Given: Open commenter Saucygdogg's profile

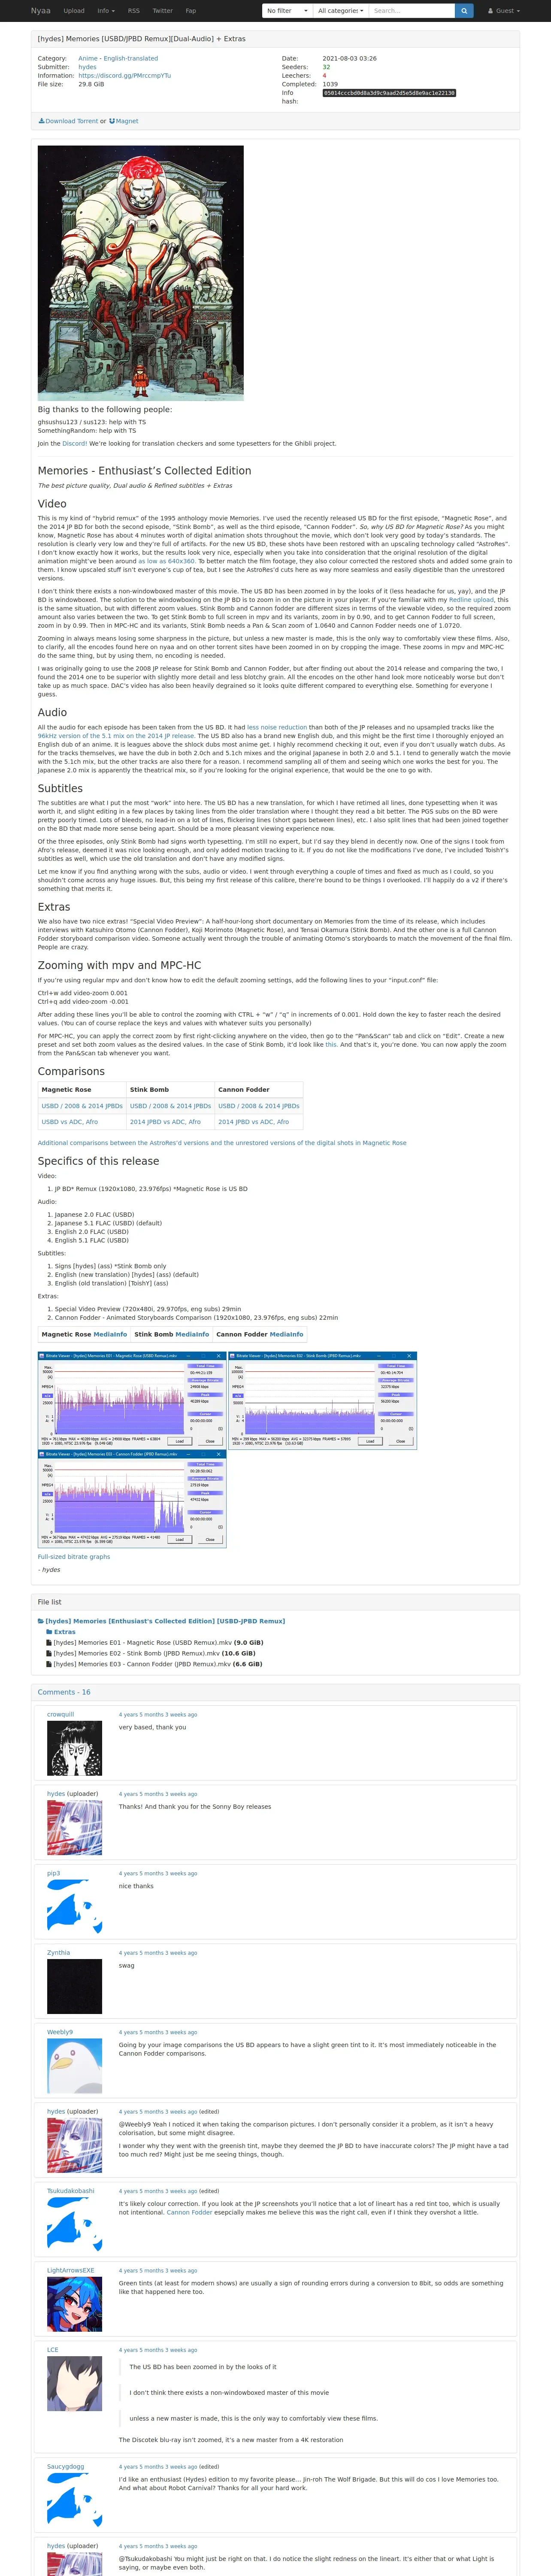Looking at the screenshot, I should click(x=65, y=2467).
